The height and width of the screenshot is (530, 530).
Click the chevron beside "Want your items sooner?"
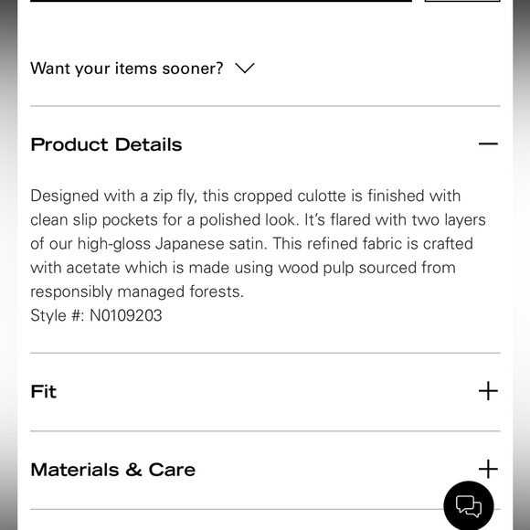tap(245, 69)
